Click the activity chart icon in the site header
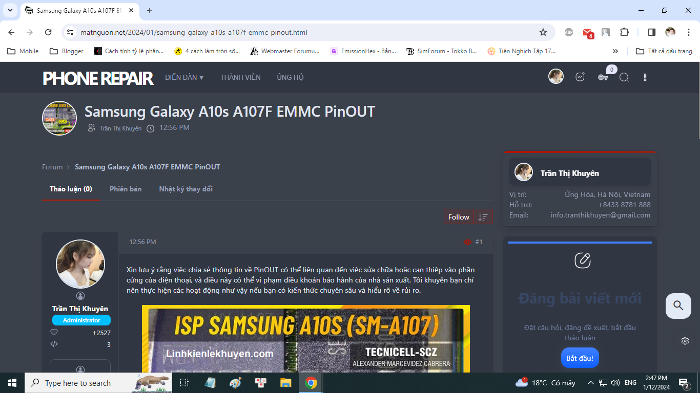The height and width of the screenshot is (393, 700). pos(580,77)
